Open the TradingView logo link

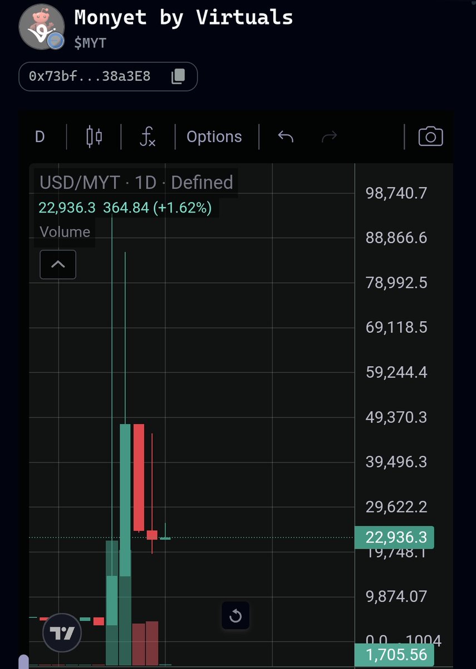tap(62, 633)
